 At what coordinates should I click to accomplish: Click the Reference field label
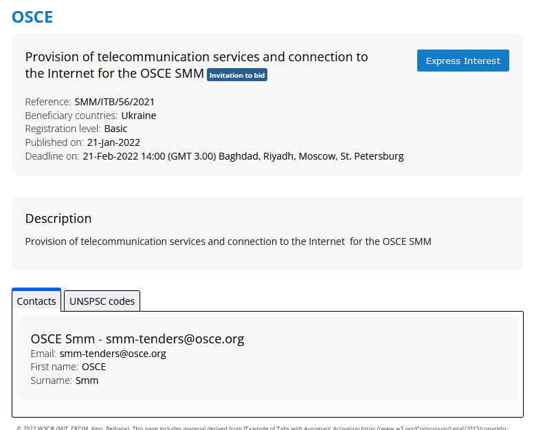(47, 102)
